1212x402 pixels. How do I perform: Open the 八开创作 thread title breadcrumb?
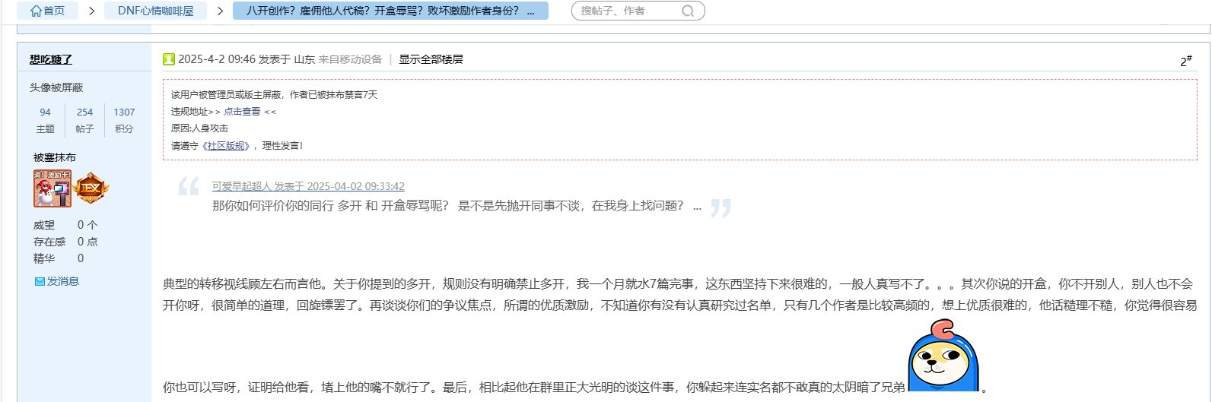click(390, 11)
